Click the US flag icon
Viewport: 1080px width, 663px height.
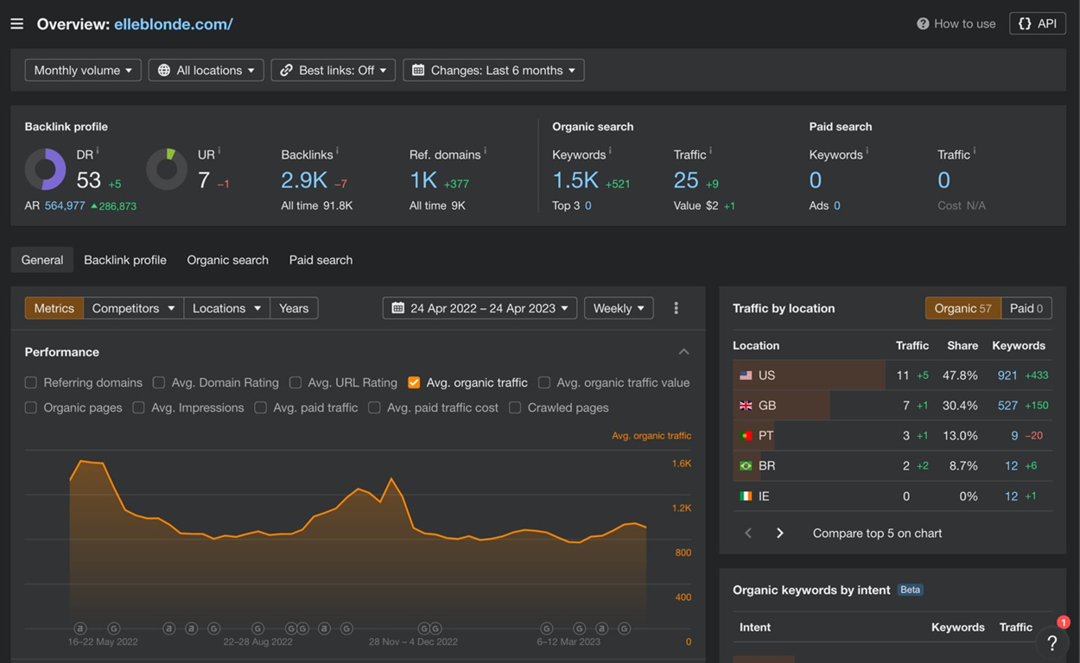tap(746, 376)
